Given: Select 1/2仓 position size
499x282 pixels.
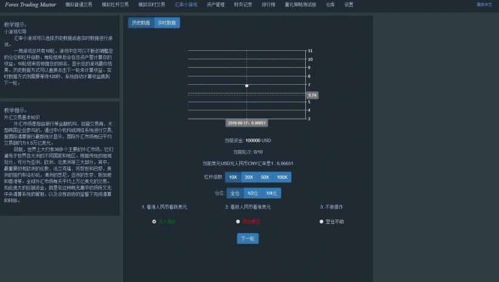Looking at the screenshot, I should tap(253, 193).
